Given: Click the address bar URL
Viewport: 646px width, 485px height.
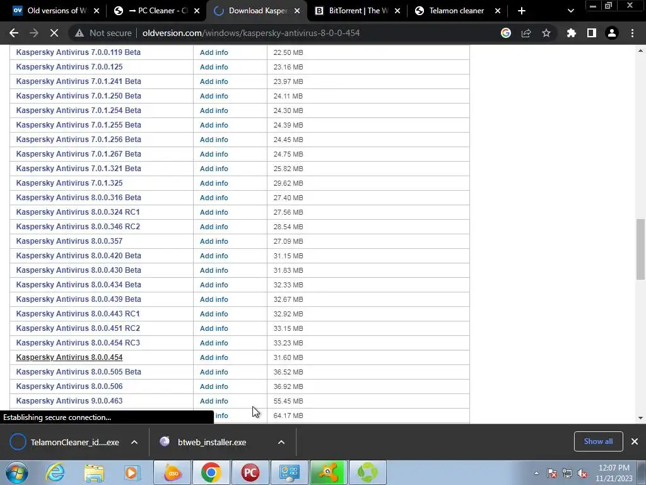Looking at the screenshot, I should pyautogui.click(x=251, y=33).
